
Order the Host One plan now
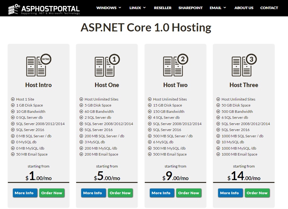tap(120, 193)
